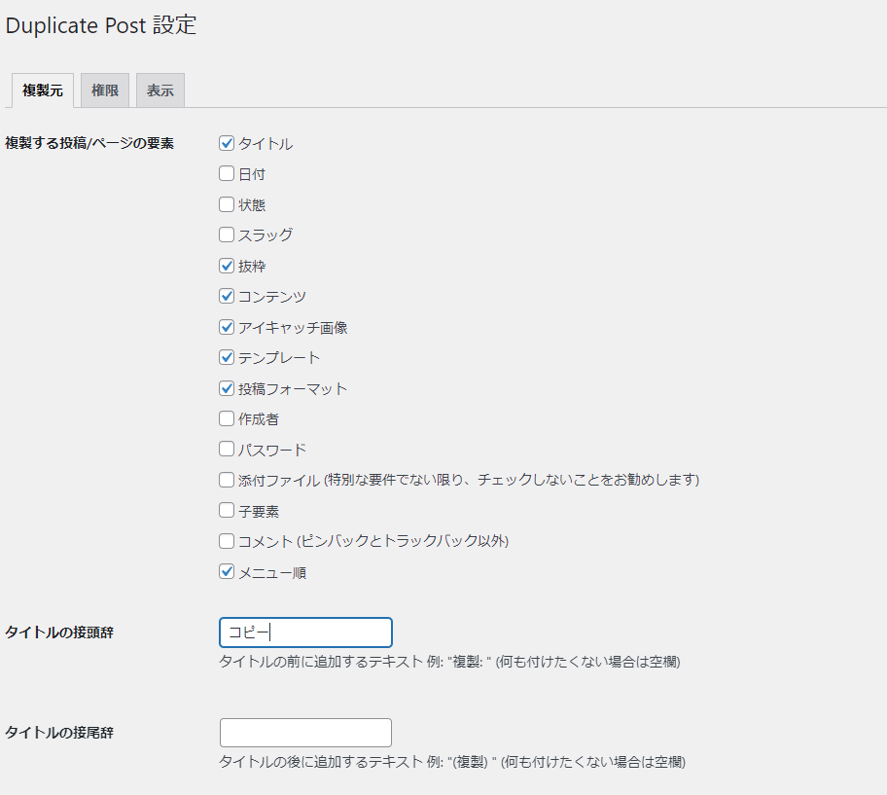Image resolution: width=887 pixels, height=795 pixels.
Task: Click the prefix help text タイトルの前に追加するテキスト
Action: [321, 662]
